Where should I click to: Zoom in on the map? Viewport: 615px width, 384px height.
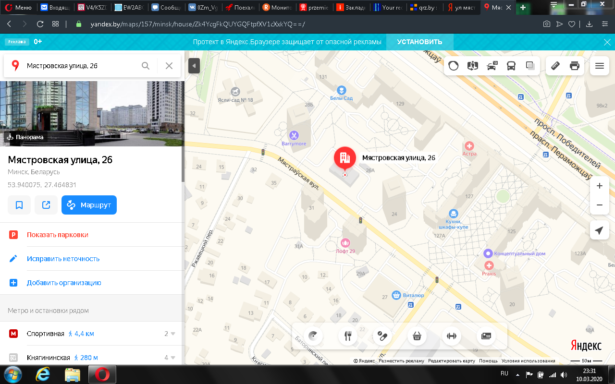tap(599, 186)
